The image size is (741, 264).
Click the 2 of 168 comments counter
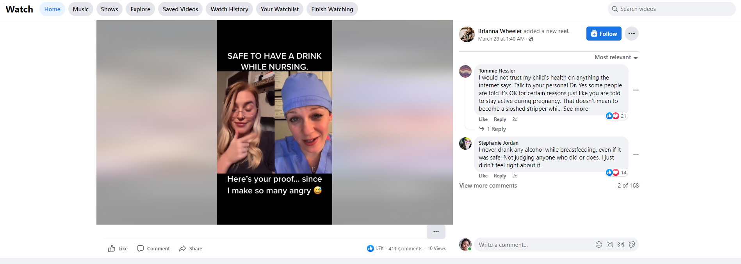click(628, 186)
